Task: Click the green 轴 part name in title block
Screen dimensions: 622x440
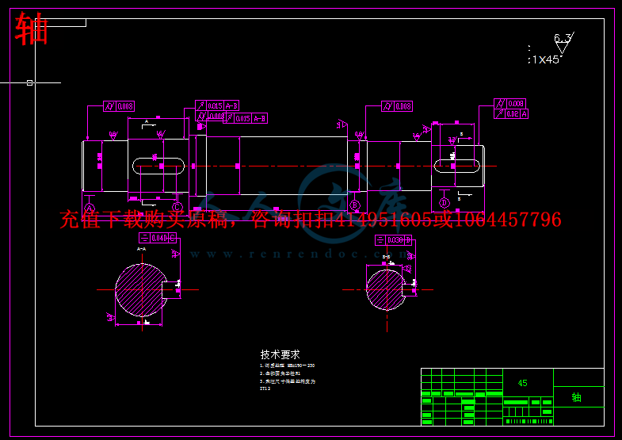Action: (x=576, y=397)
